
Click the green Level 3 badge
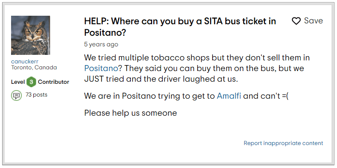coord(32,82)
